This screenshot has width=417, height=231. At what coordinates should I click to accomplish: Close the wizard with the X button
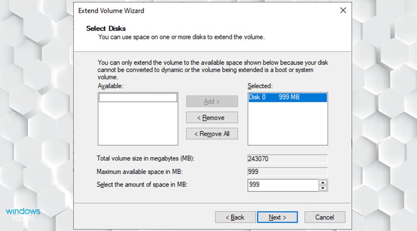(x=343, y=10)
